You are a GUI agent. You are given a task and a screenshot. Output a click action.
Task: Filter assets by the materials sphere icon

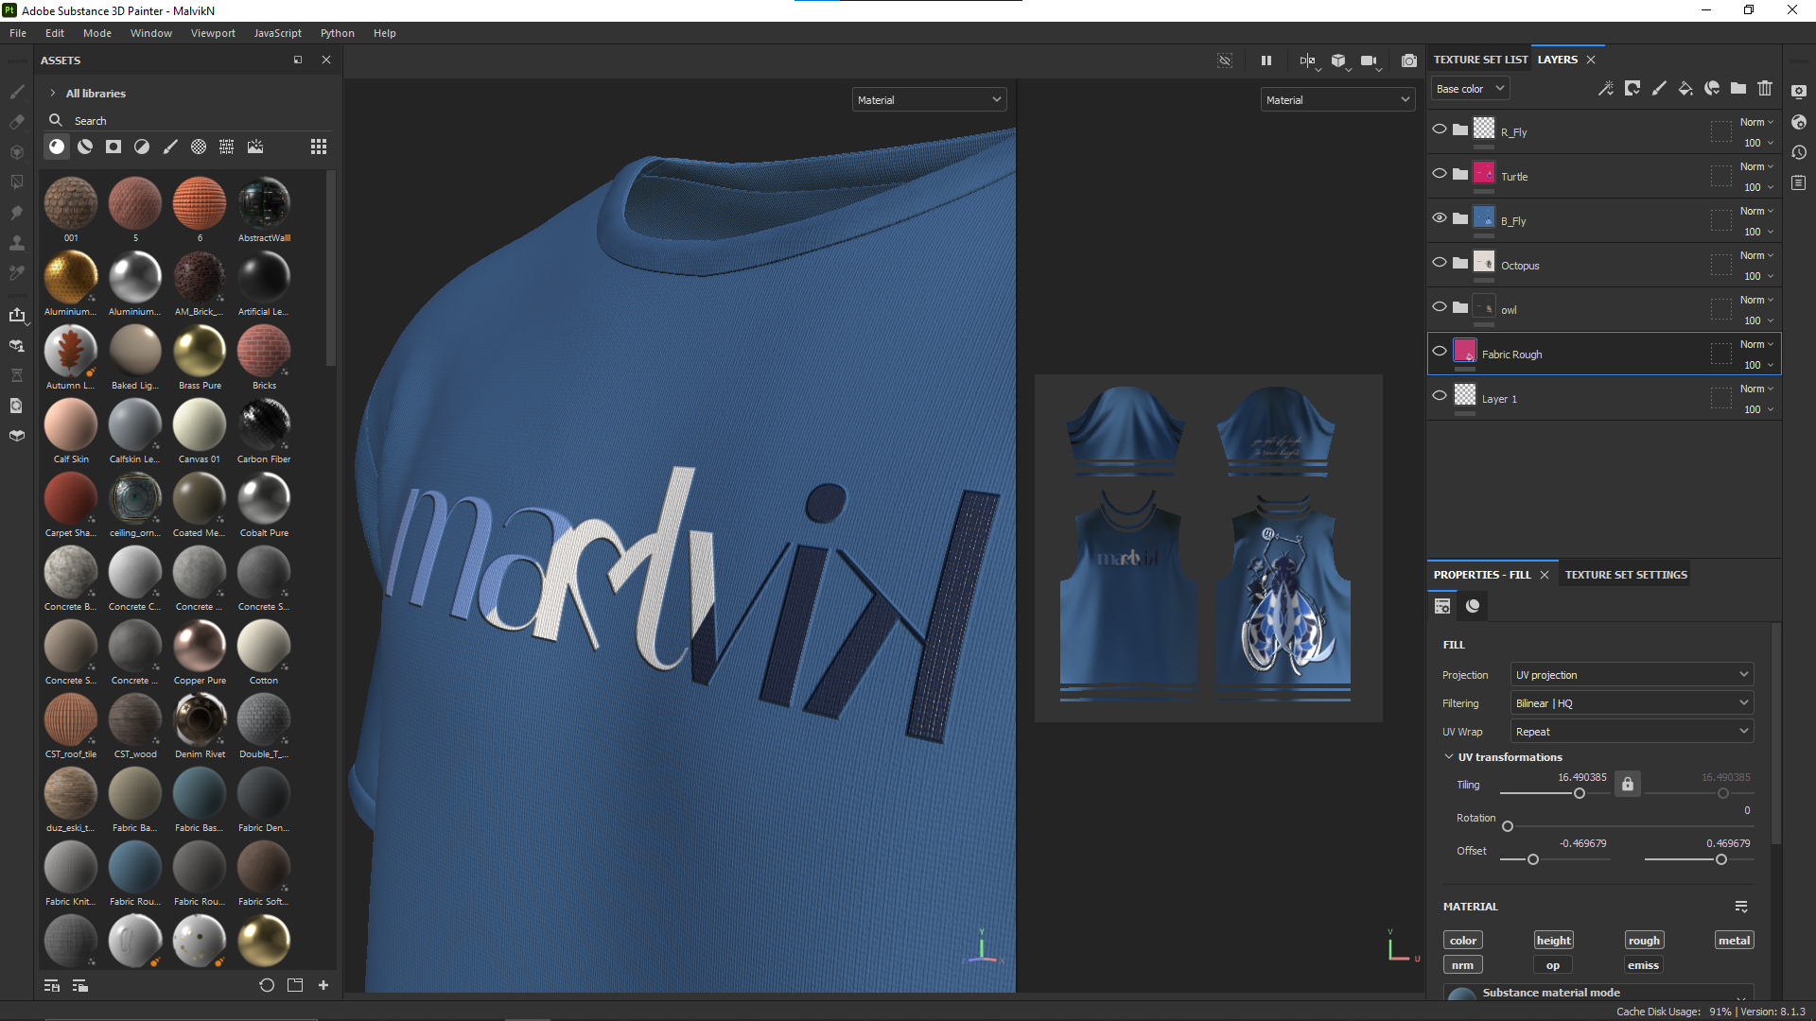(57, 147)
